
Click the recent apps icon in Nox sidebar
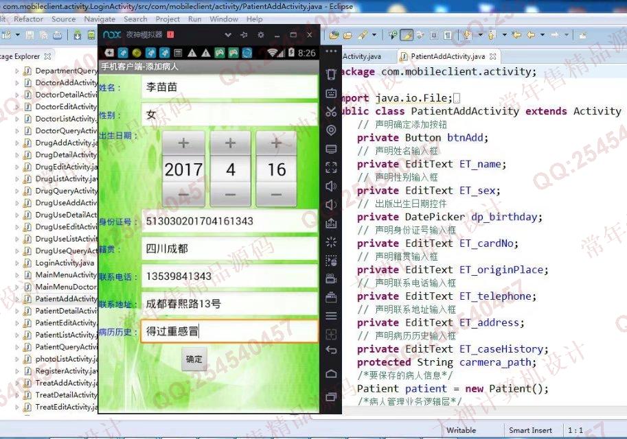(x=331, y=396)
